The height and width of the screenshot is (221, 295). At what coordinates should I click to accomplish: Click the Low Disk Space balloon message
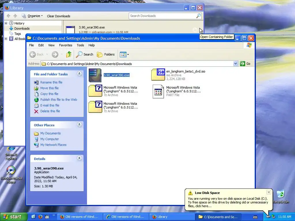pyautogui.click(x=228, y=202)
